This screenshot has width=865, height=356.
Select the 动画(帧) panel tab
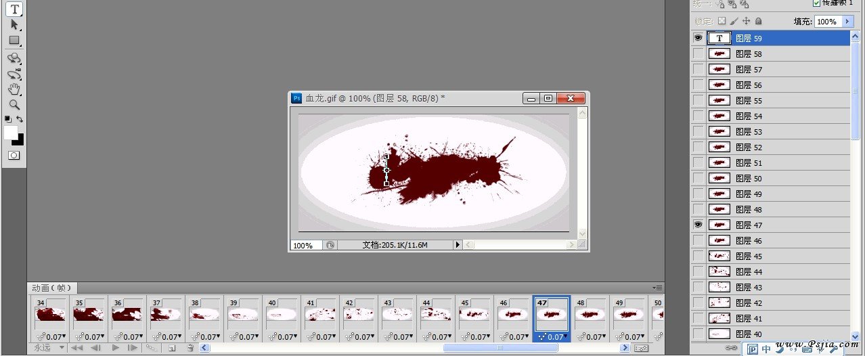click(52, 288)
